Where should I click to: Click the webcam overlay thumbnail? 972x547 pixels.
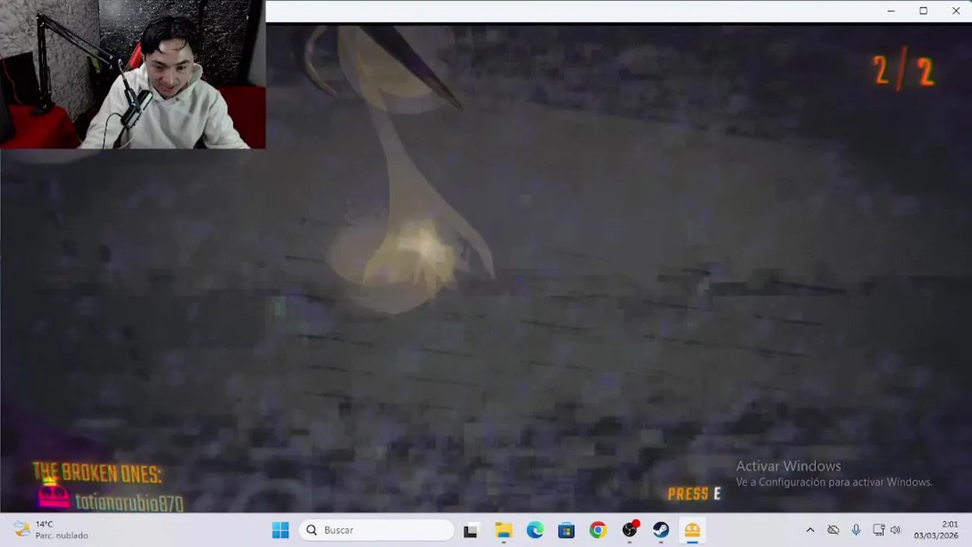coord(133,74)
